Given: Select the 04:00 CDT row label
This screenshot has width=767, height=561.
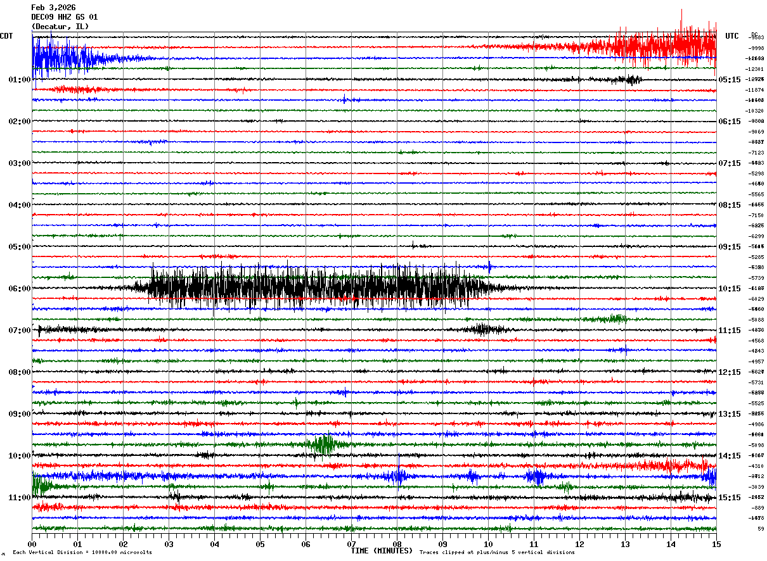Looking at the screenshot, I should [x=20, y=205].
